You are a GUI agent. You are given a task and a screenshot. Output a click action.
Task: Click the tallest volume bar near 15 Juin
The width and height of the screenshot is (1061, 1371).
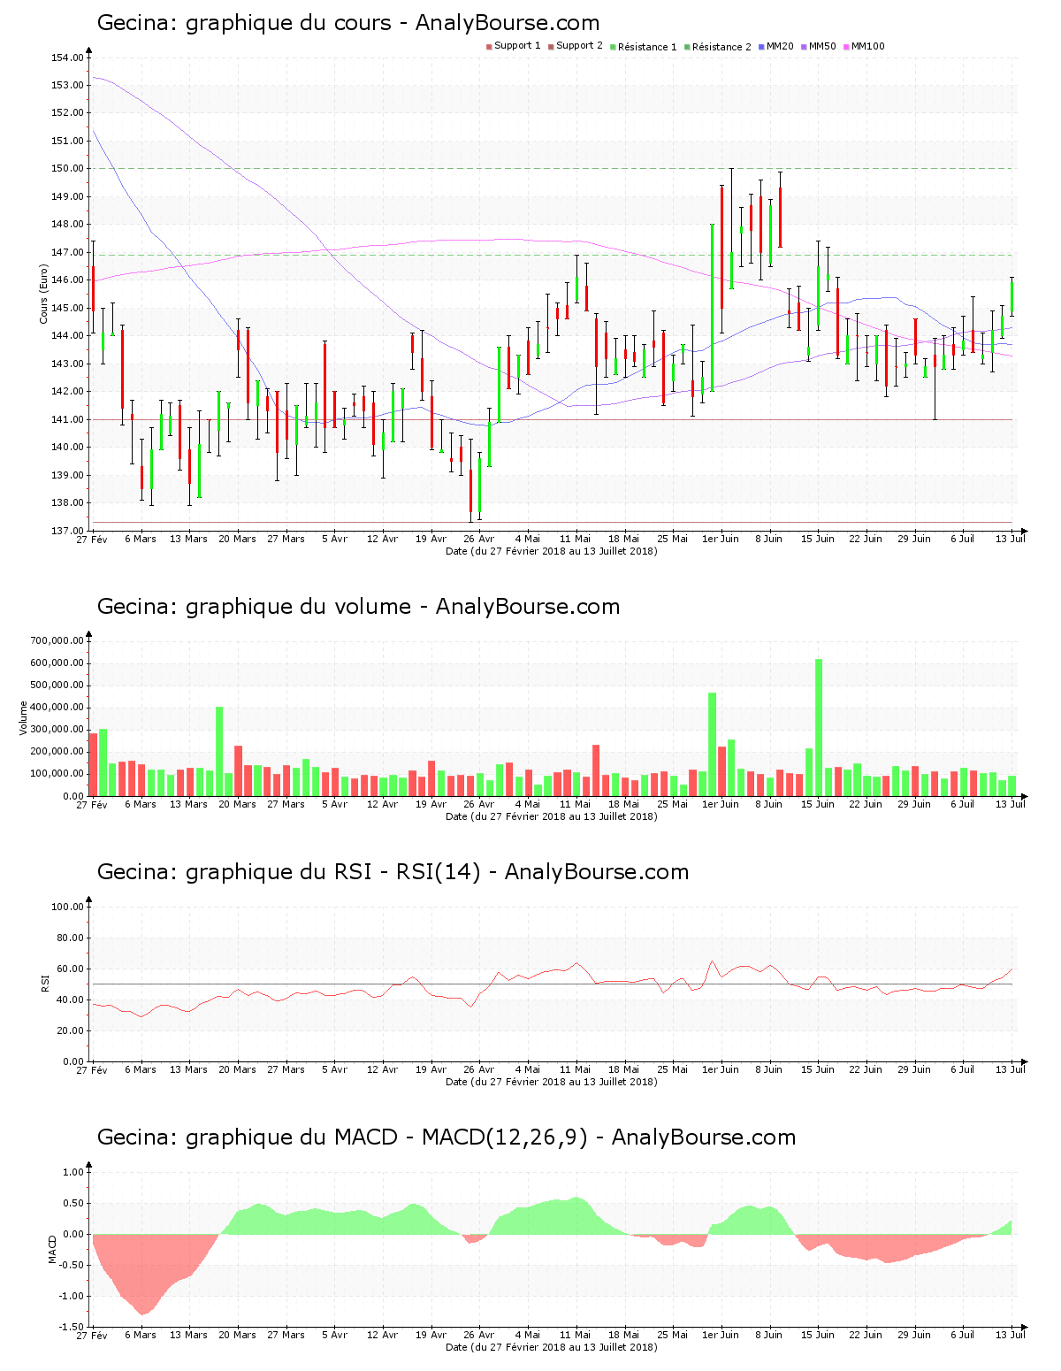(x=819, y=727)
